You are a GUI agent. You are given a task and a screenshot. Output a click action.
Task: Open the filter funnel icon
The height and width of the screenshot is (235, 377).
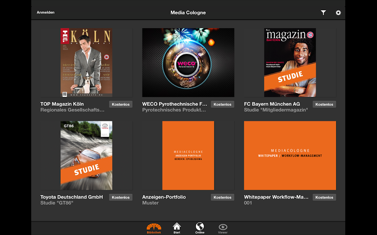coord(323,13)
